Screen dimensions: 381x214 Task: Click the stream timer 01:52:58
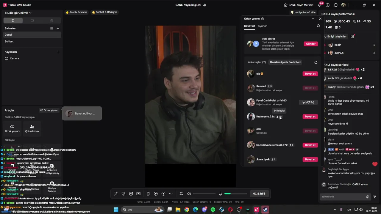click(259, 194)
